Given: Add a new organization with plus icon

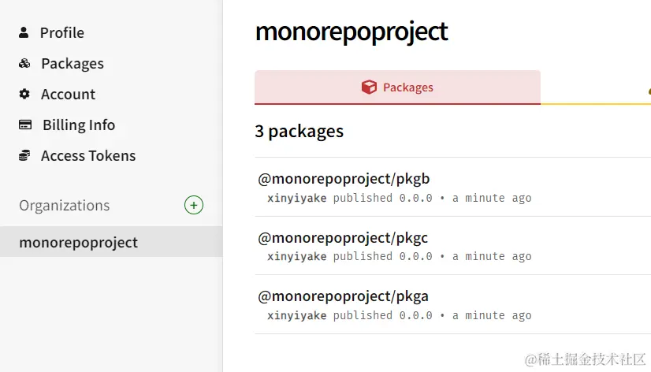Looking at the screenshot, I should click(194, 205).
